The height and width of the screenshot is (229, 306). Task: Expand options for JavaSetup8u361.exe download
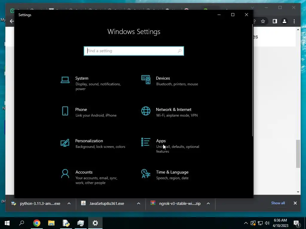coord(139,203)
